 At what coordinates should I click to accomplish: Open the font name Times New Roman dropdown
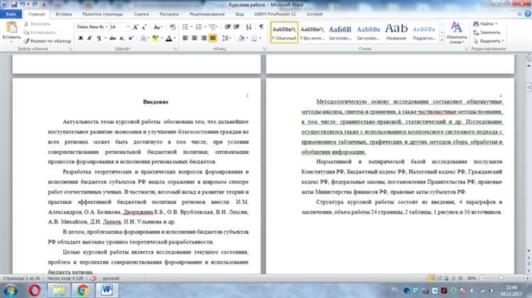click(x=106, y=27)
